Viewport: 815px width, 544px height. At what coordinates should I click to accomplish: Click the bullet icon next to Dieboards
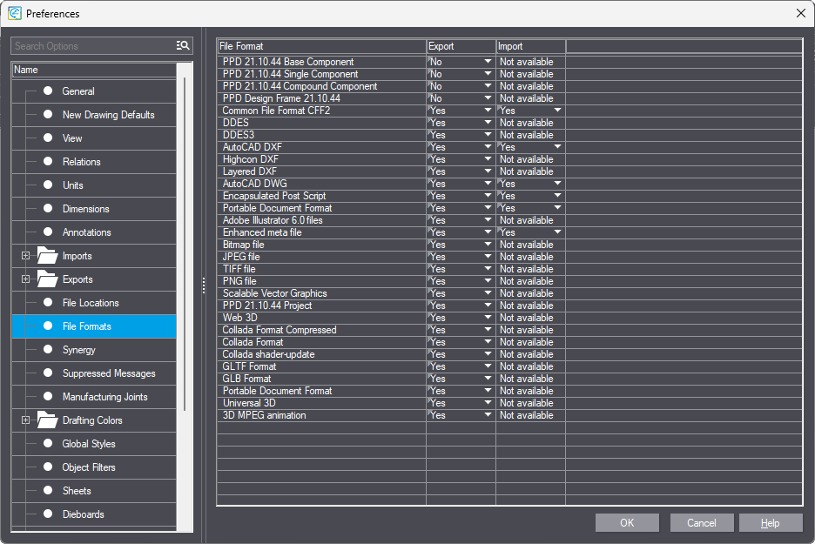click(x=48, y=514)
